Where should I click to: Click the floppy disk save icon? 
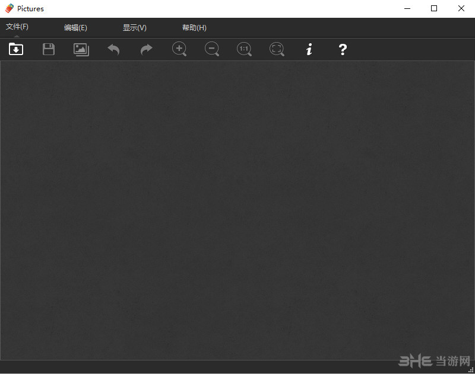pos(49,49)
